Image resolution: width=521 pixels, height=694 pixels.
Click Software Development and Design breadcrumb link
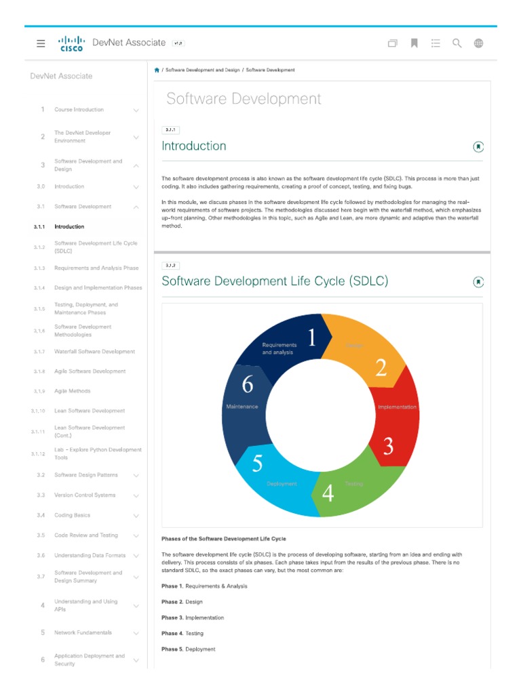click(202, 70)
